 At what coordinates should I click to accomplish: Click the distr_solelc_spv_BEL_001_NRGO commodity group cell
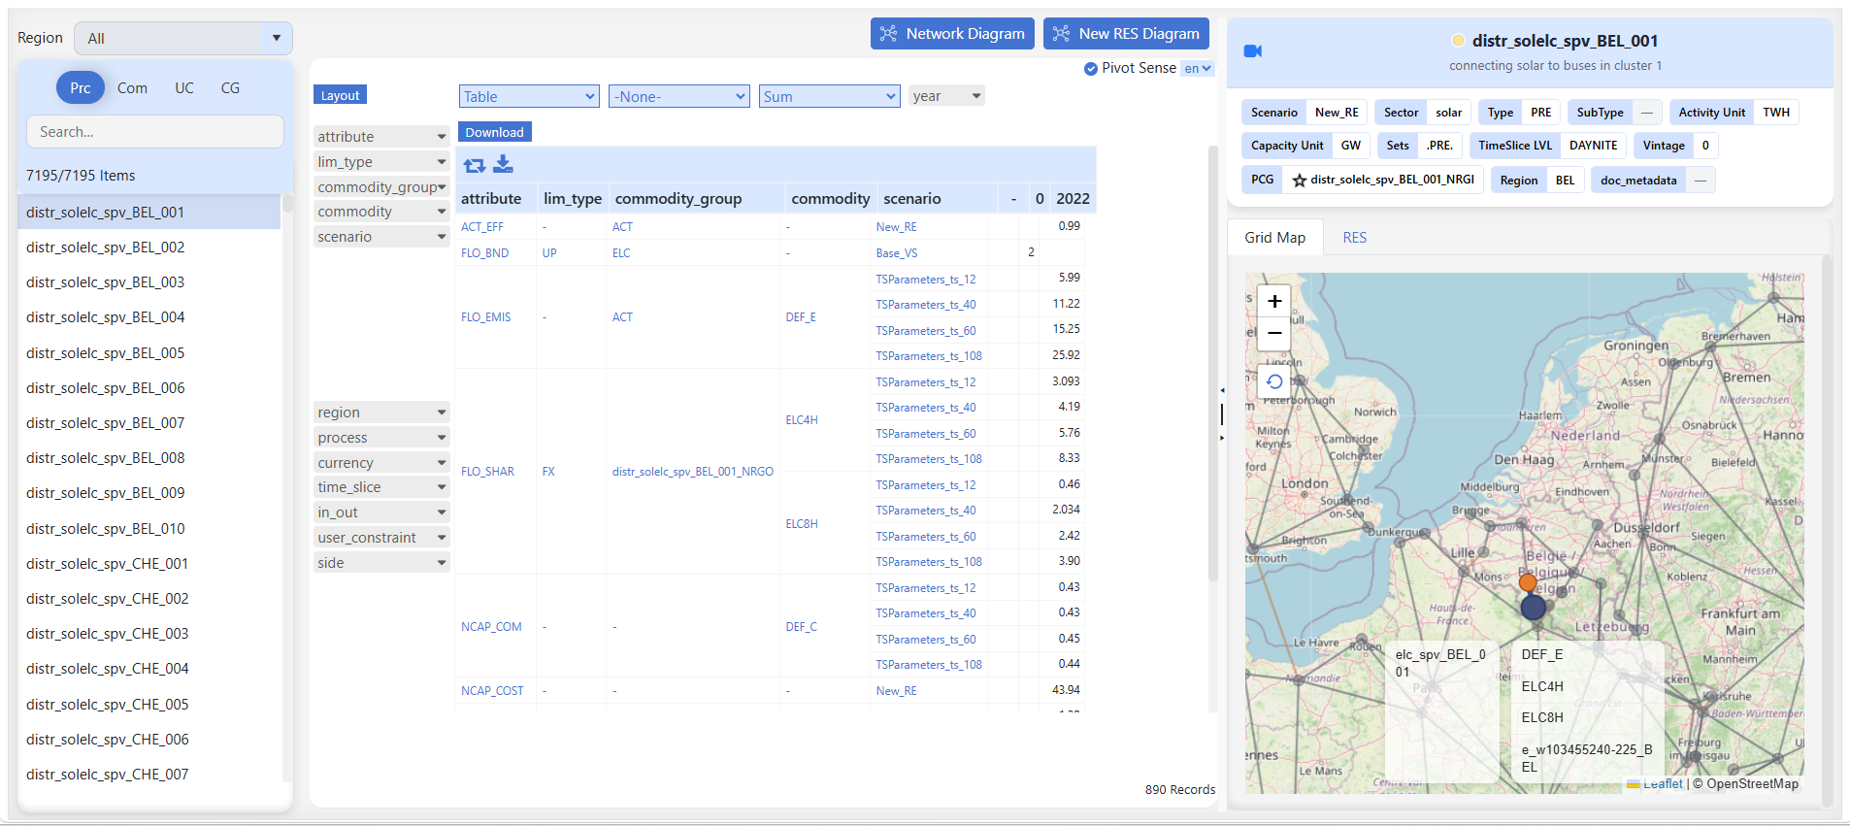(693, 472)
